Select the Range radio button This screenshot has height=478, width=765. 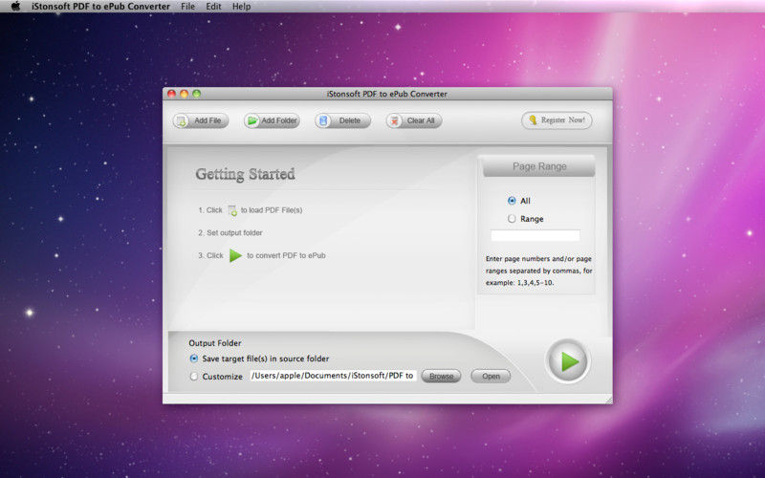[x=512, y=219]
